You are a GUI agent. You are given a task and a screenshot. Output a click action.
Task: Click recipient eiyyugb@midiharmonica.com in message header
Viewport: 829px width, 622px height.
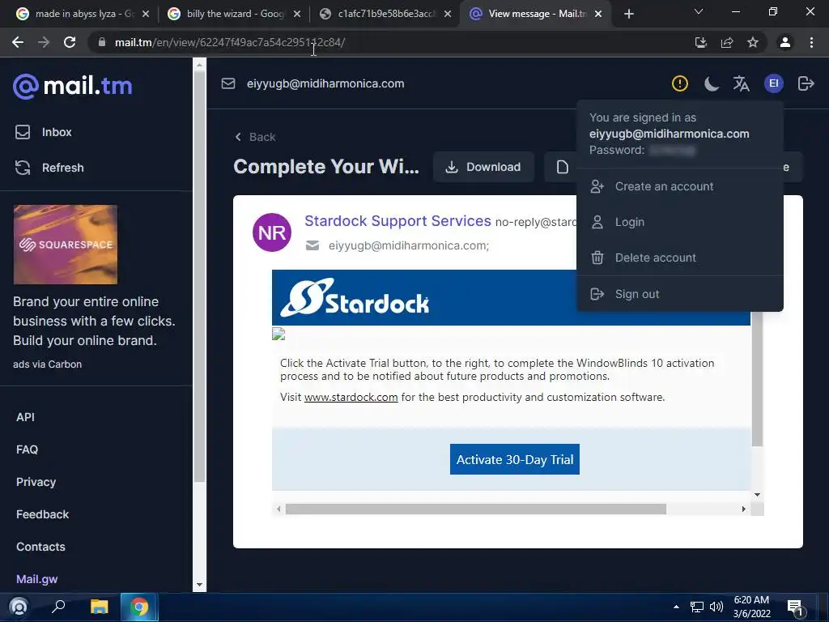pyautogui.click(x=409, y=245)
